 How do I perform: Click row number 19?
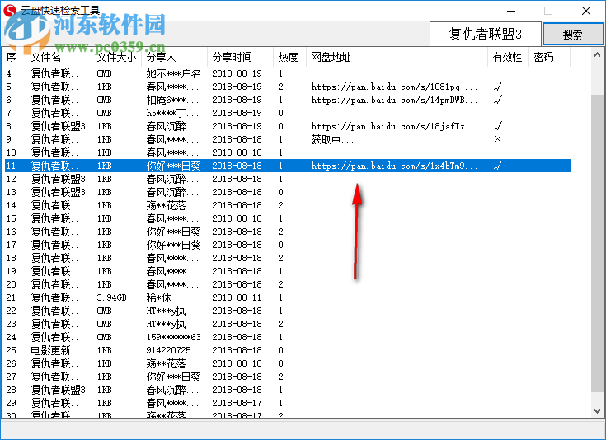[12, 271]
